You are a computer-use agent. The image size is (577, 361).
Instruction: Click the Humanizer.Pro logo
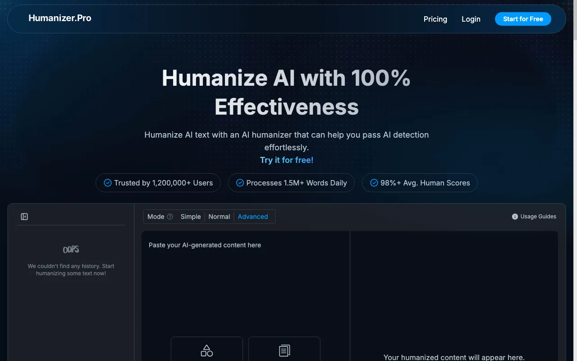(x=60, y=18)
